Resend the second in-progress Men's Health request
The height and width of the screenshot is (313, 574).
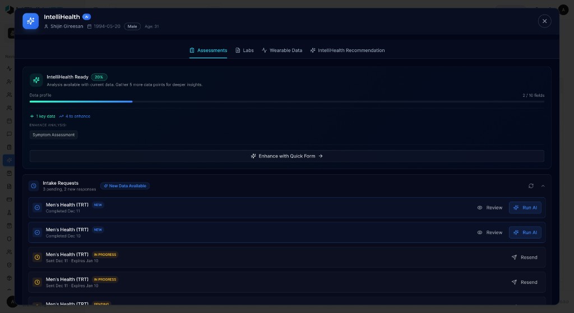pos(525,282)
